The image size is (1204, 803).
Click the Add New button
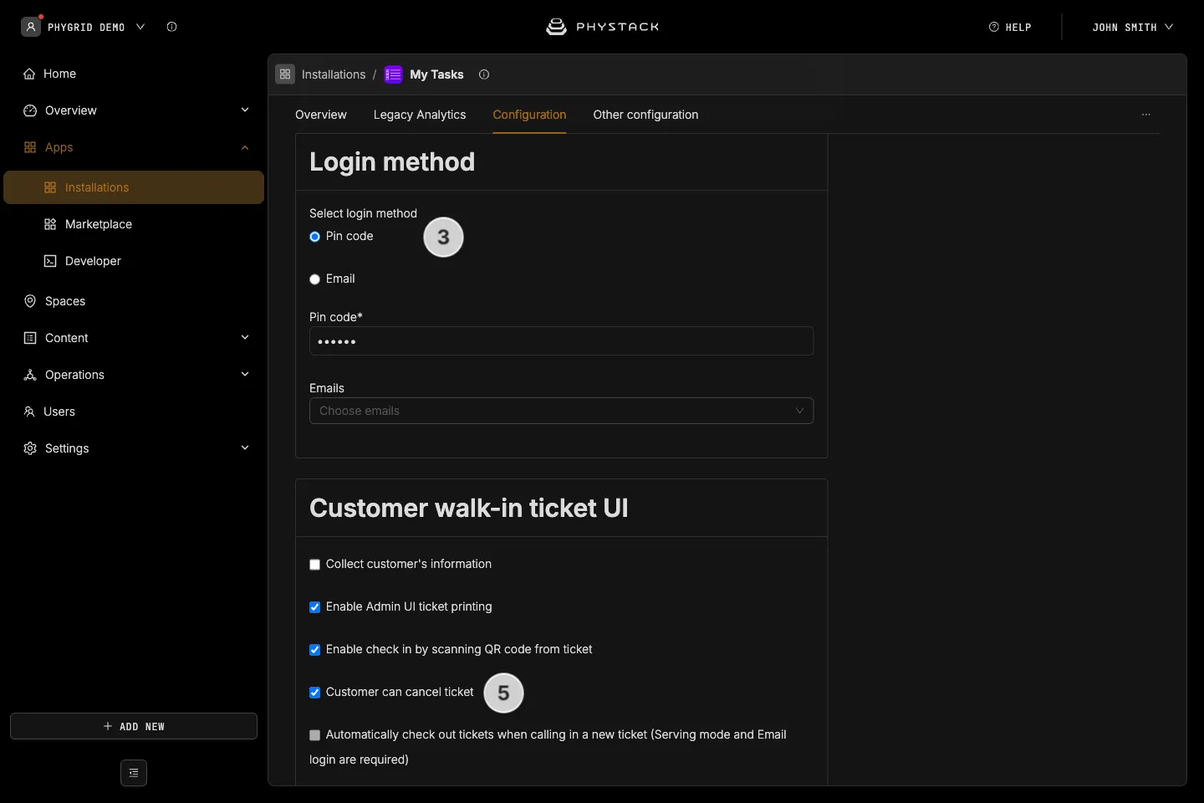(134, 726)
